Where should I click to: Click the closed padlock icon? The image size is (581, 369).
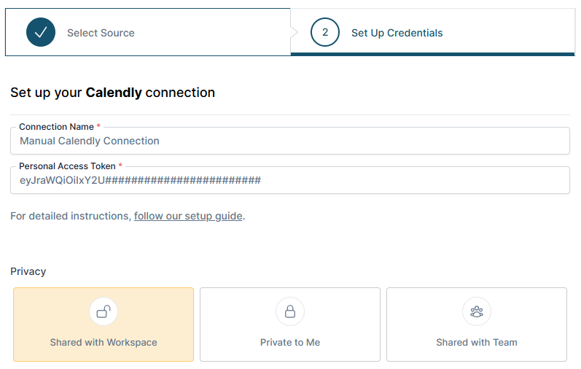click(x=290, y=311)
